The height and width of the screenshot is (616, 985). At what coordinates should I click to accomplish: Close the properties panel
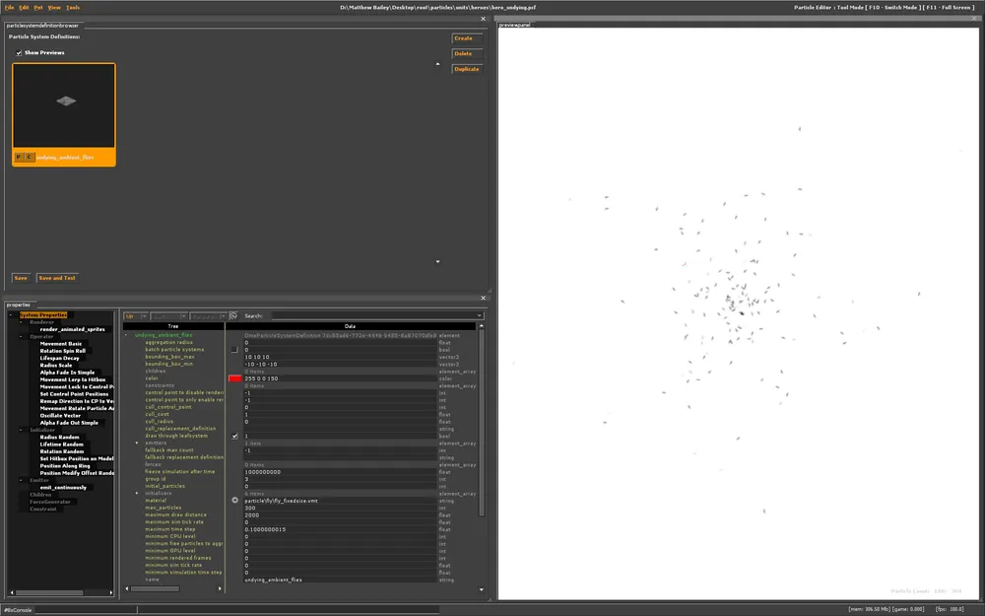(x=483, y=298)
